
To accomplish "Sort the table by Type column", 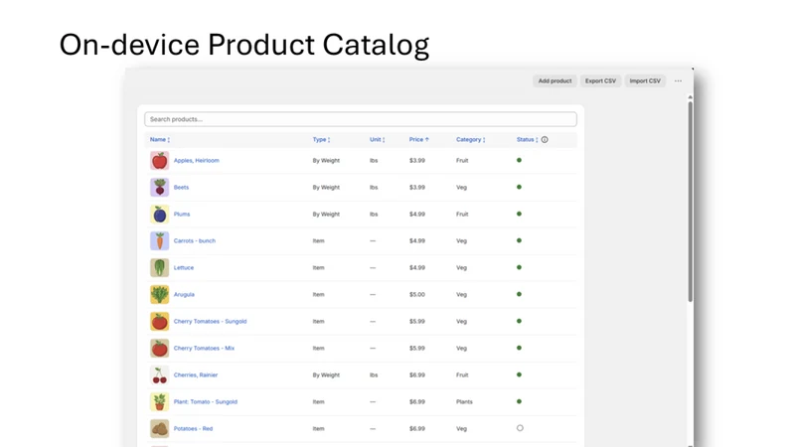I will [321, 140].
